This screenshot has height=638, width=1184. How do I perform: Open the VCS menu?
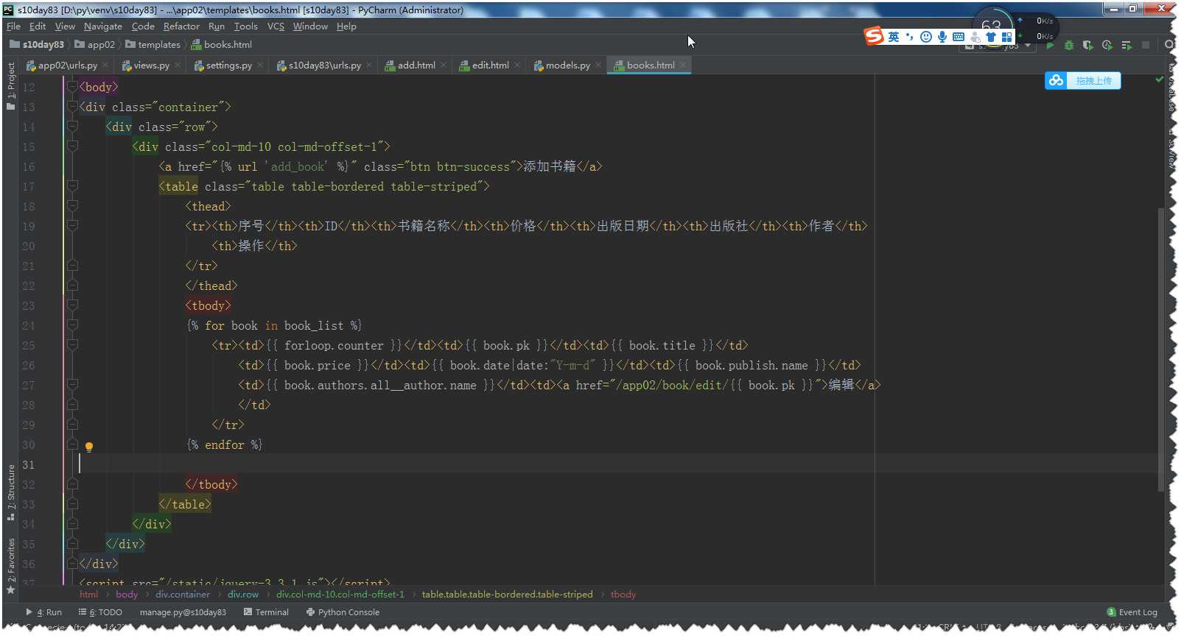276,26
